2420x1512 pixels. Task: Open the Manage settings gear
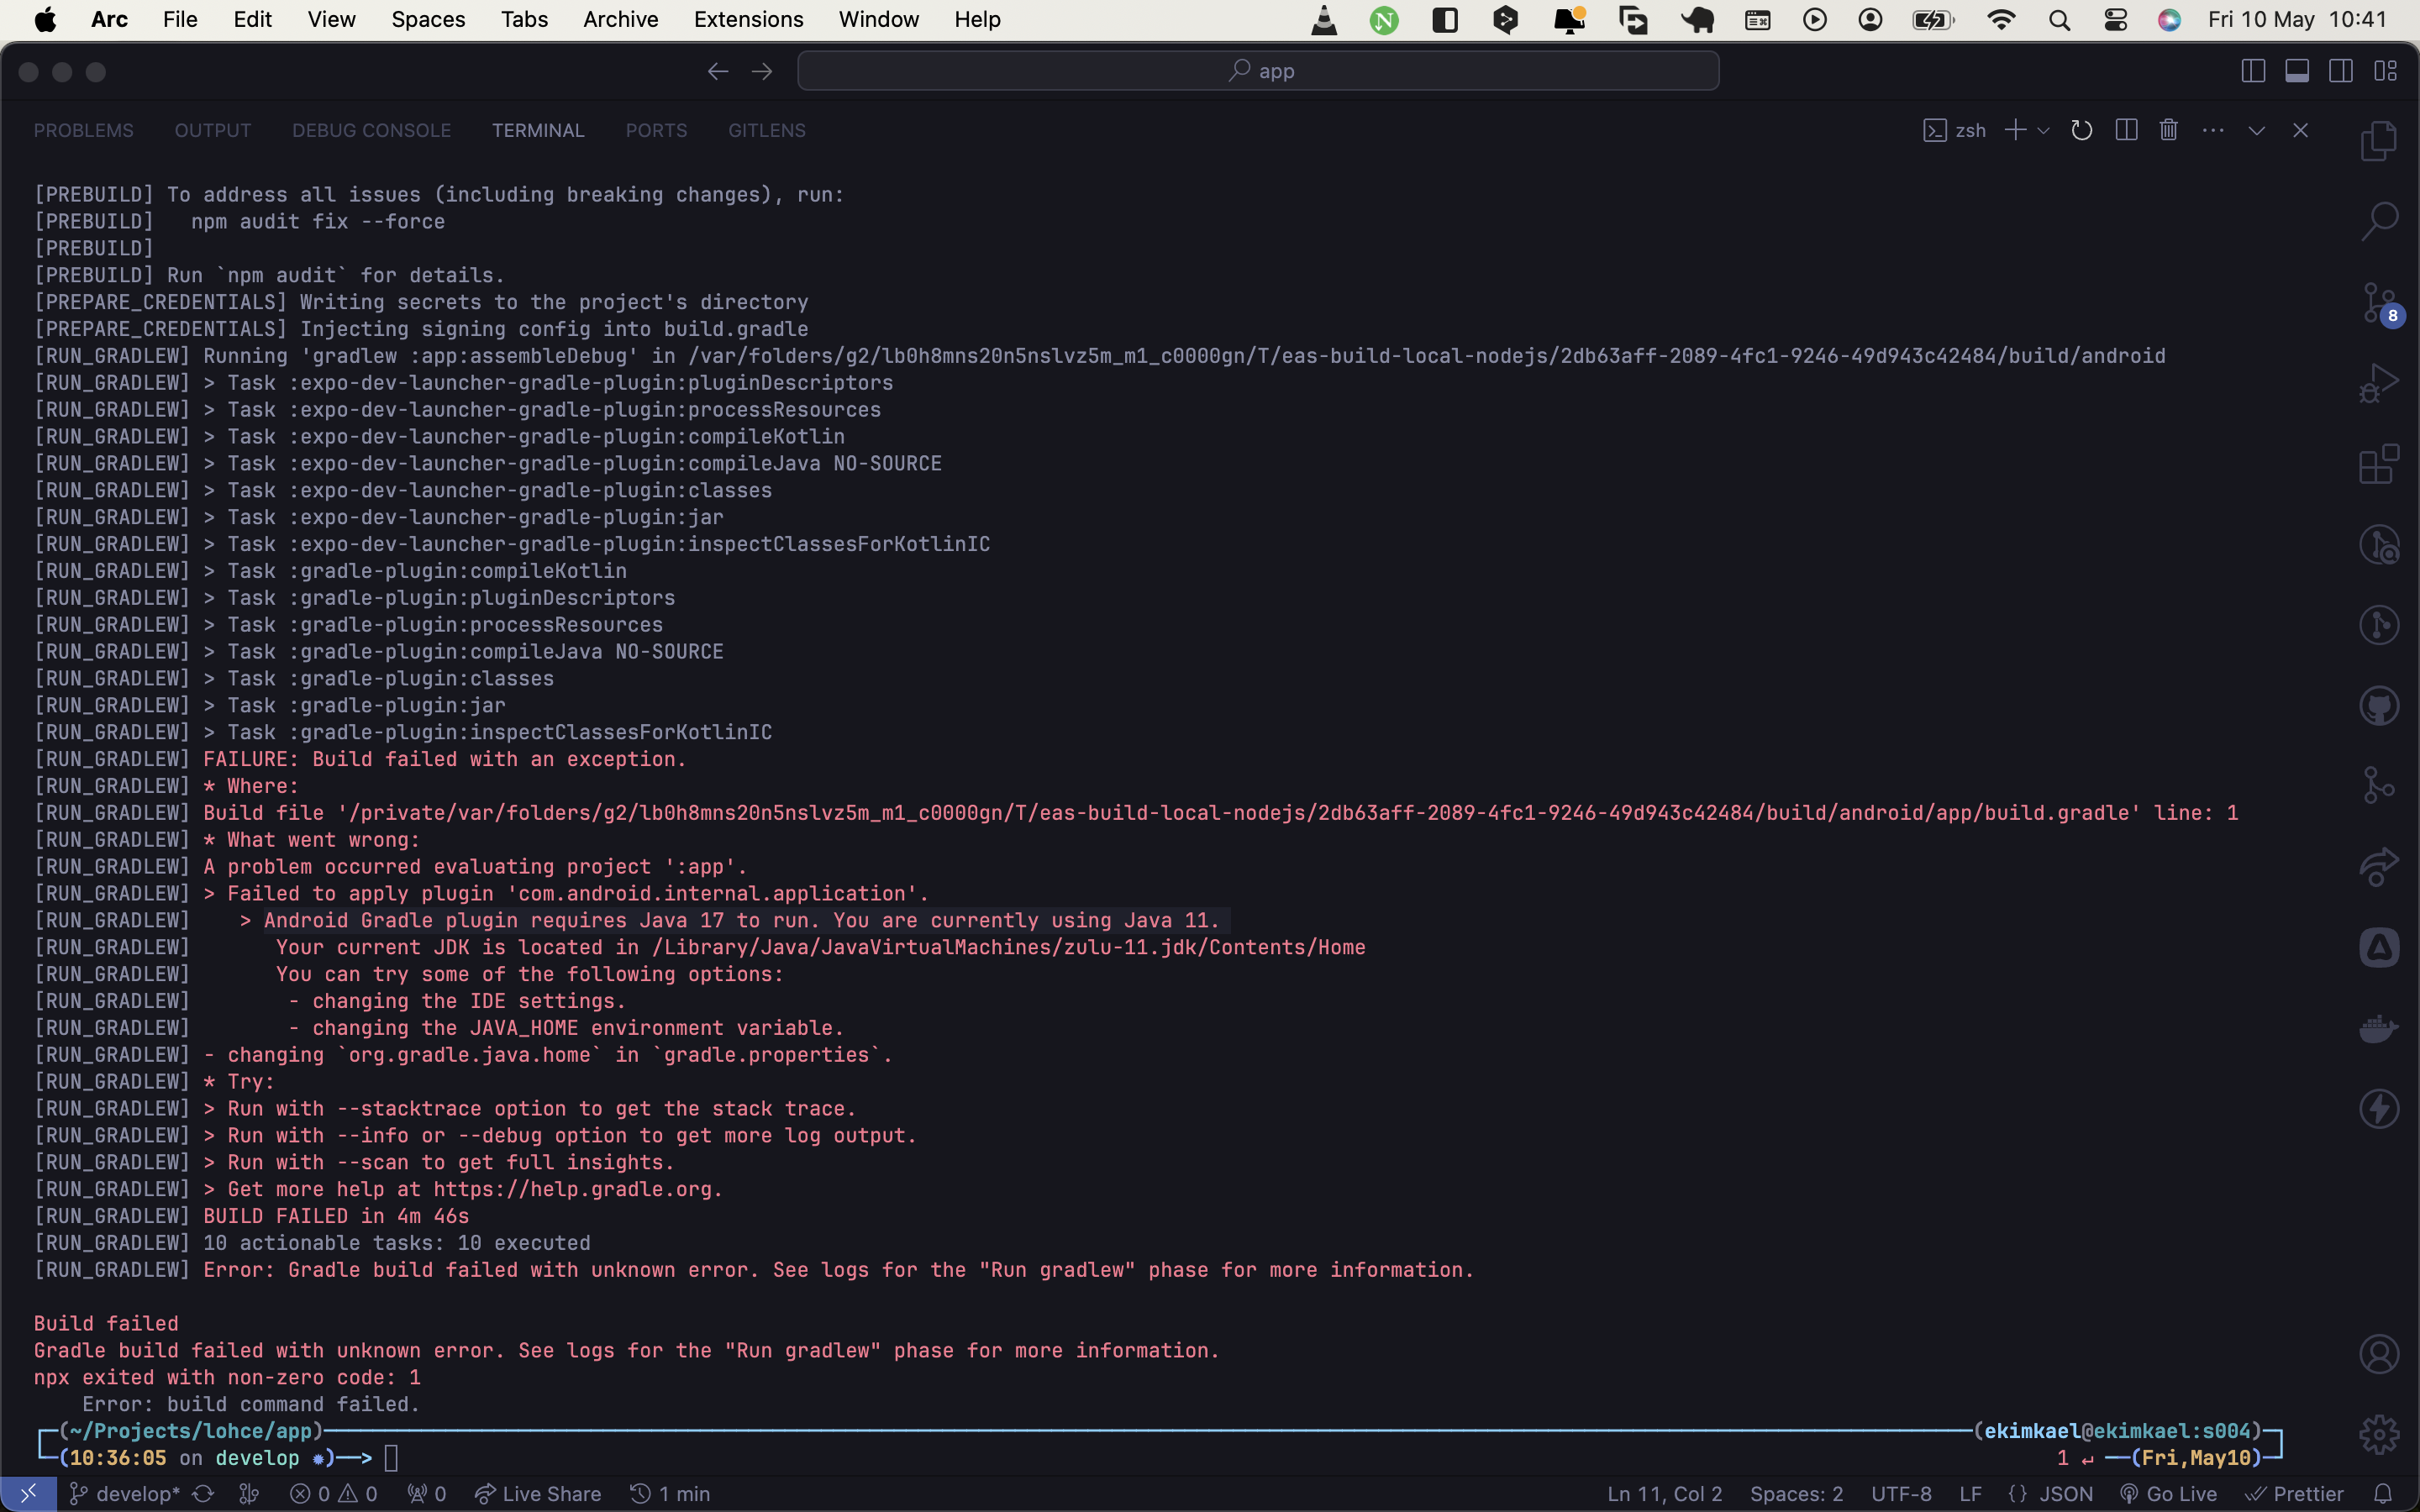click(x=2378, y=1433)
